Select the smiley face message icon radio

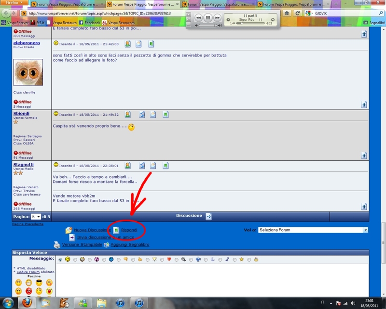coord(60,260)
